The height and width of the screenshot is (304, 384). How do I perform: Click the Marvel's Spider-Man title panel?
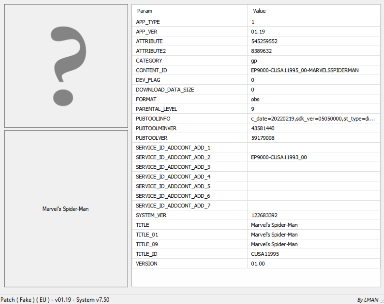pos(66,208)
